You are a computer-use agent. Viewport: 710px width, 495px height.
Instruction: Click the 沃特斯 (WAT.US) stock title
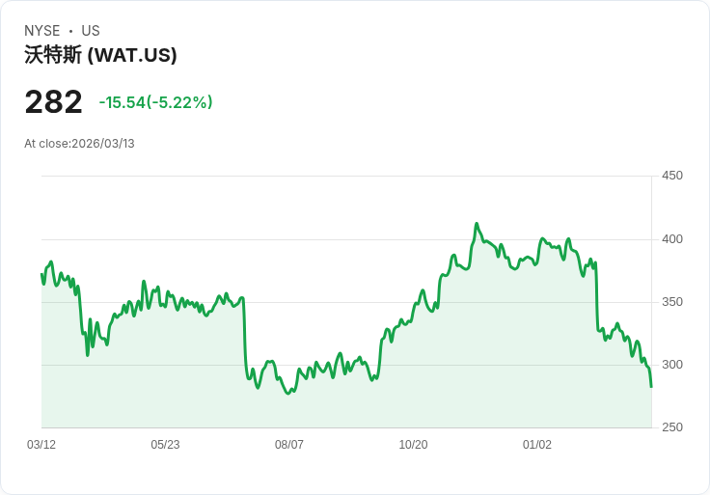100,56
